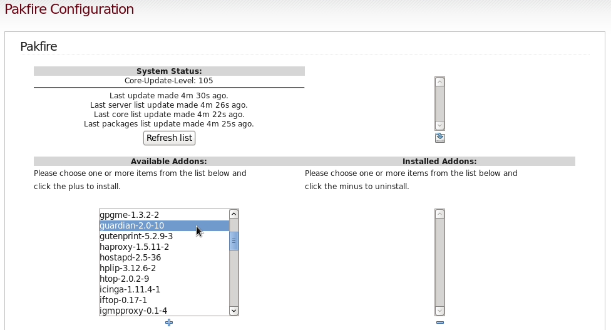
Task: Click down arrow of system updates list scrollbar
Action: tap(439, 125)
